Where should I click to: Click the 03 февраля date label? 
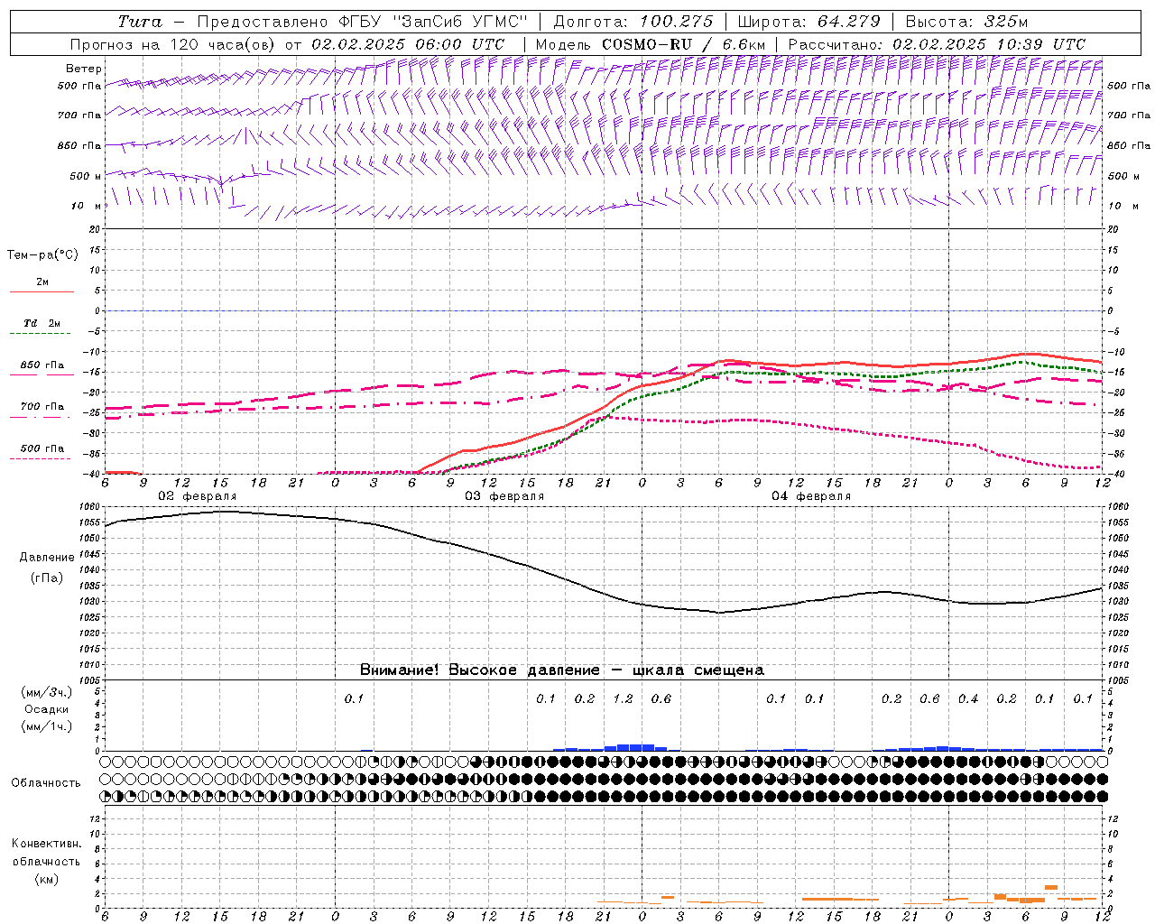504,496
